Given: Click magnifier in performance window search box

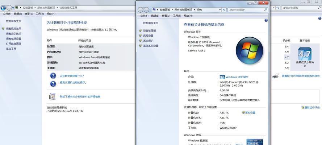Looking at the screenshot, I should (319, 8).
